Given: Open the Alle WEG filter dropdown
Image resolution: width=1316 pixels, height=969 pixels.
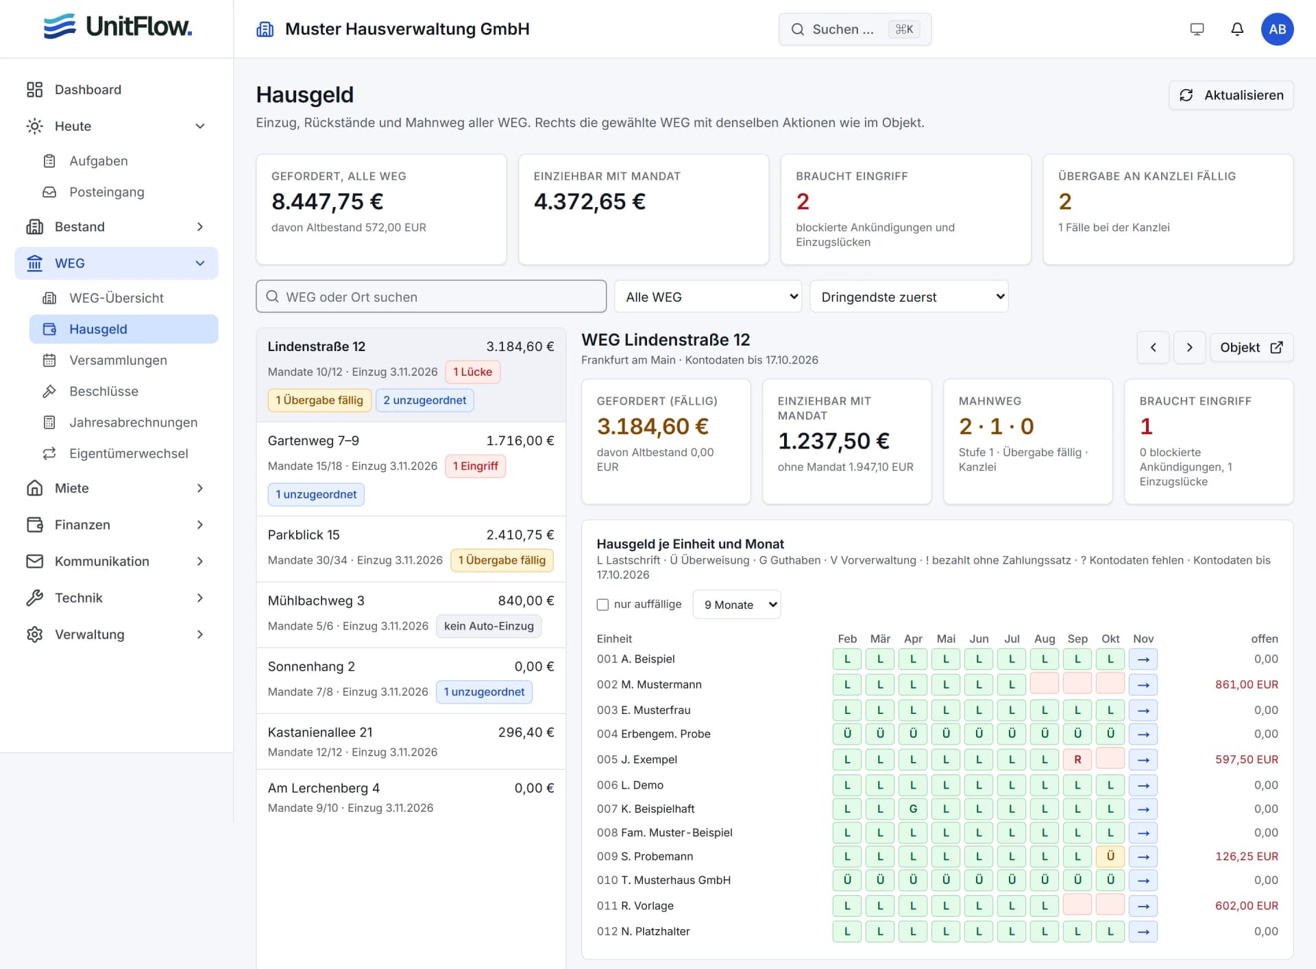Looking at the screenshot, I should click(708, 297).
